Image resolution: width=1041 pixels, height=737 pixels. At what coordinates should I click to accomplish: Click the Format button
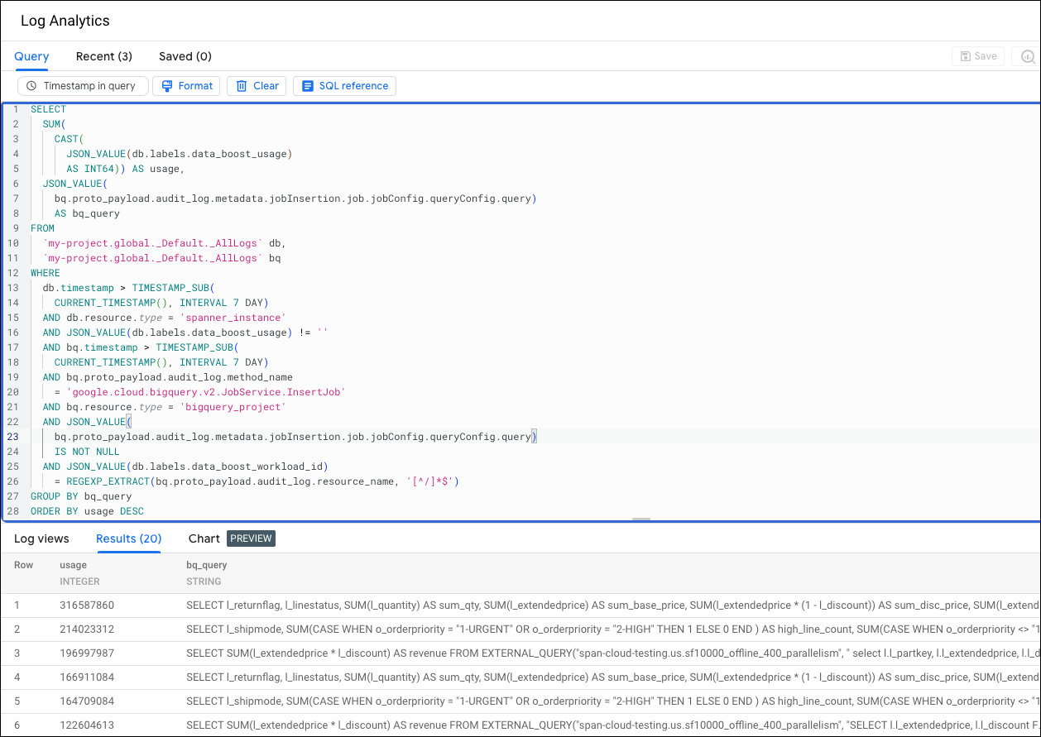pyautogui.click(x=185, y=85)
